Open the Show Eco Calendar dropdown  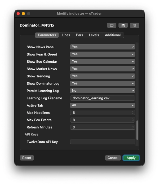[103, 61]
